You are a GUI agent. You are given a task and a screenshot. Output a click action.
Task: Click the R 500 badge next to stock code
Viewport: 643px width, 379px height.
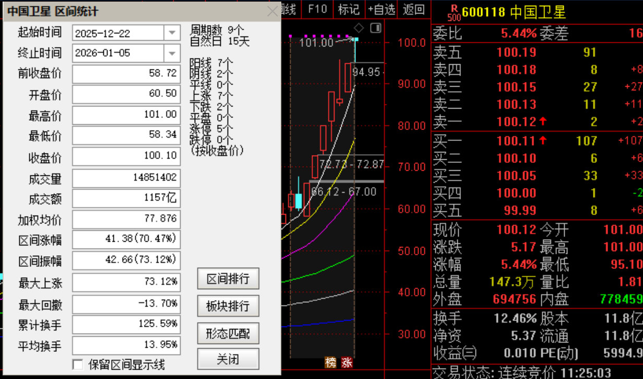point(454,11)
